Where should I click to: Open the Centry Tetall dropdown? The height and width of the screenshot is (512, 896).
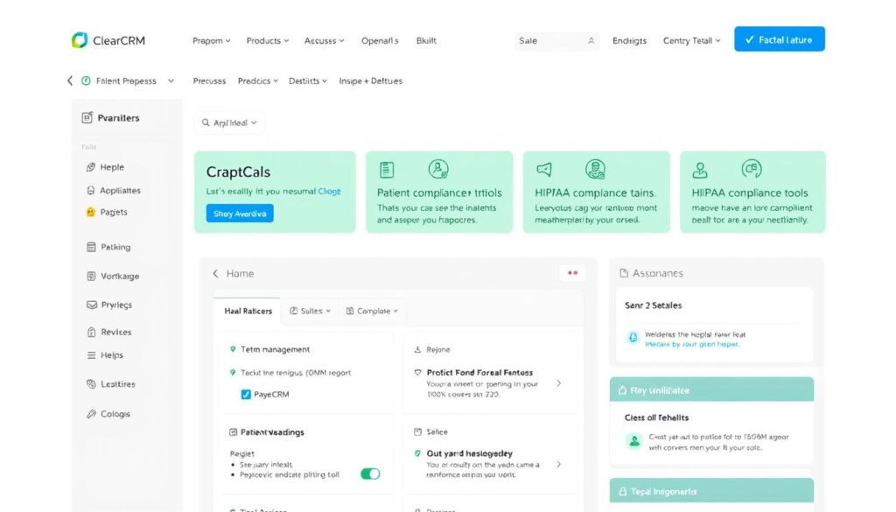coord(691,40)
